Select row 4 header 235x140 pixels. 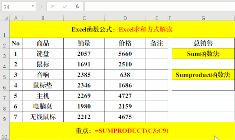pos(4,64)
